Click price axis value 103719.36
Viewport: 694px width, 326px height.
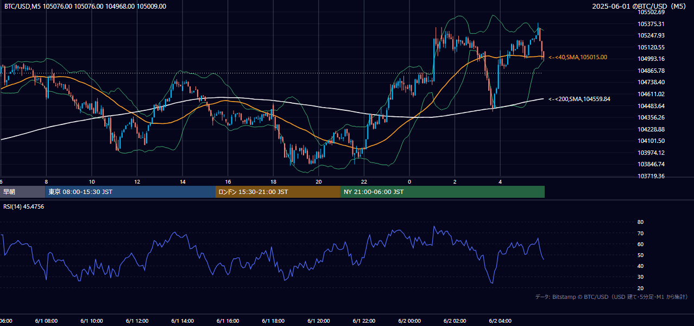[x=651, y=176]
